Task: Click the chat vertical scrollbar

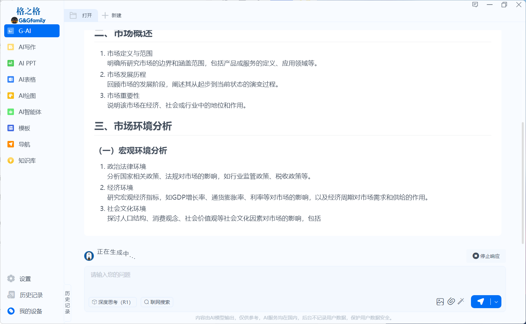Action: pyautogui.click(x=522, y=182)
